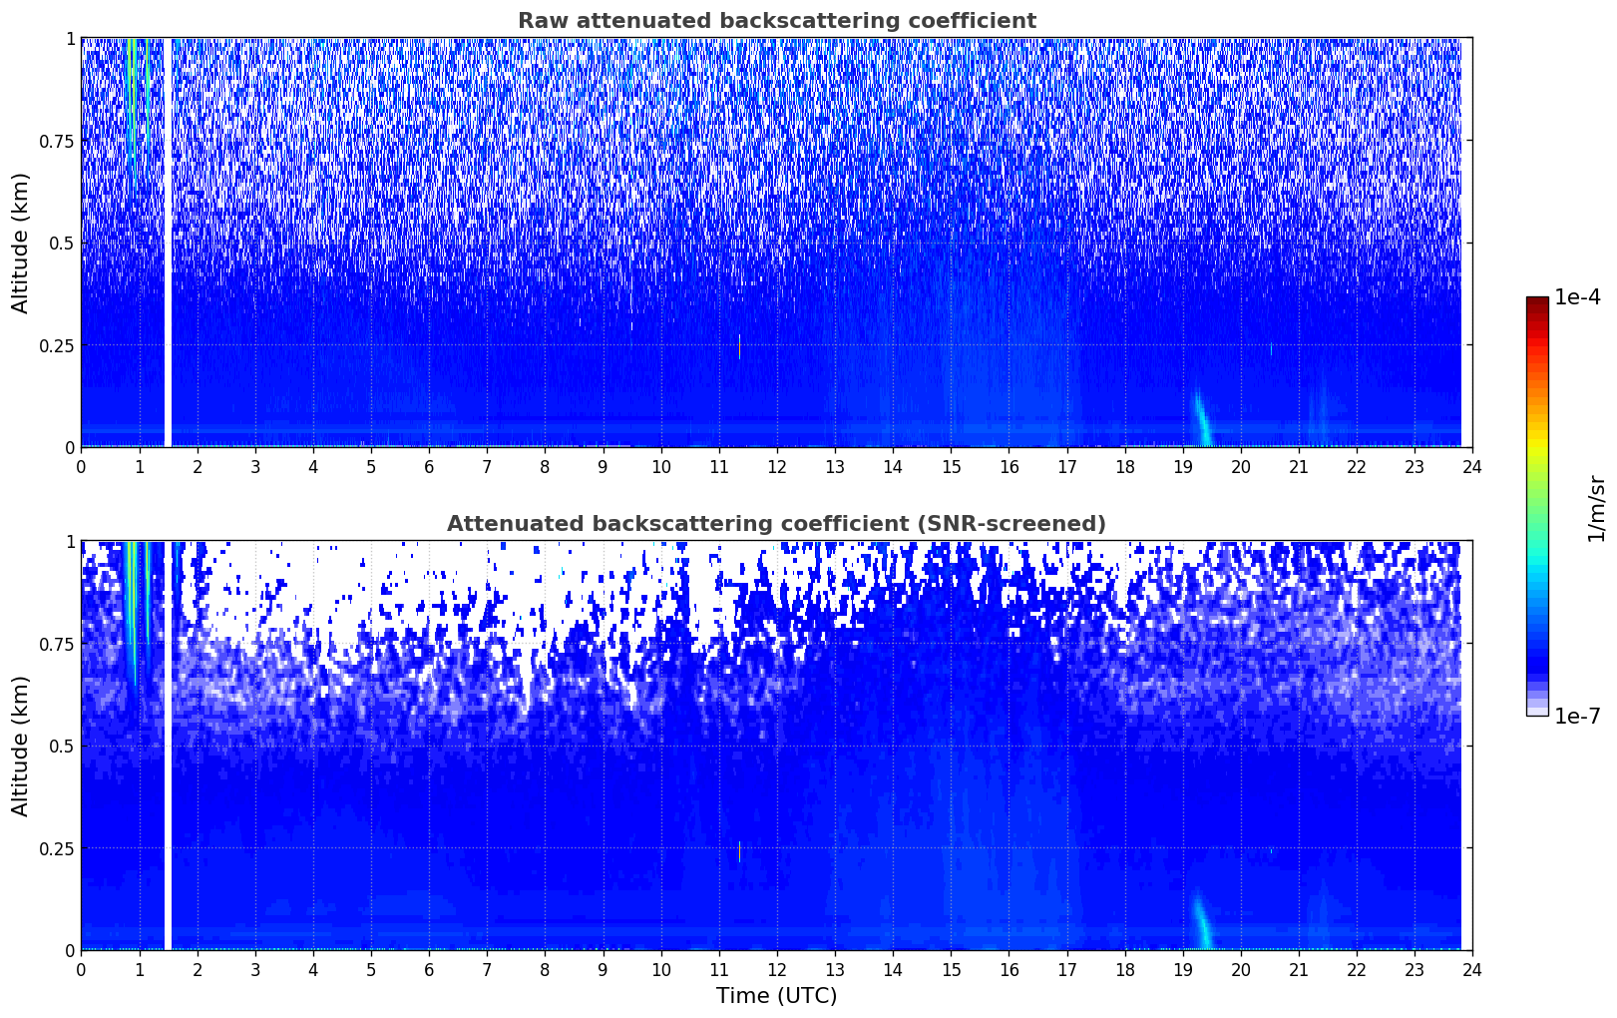Click the '1/m/sr' colorbar unit label
The width and height of the screenshot is (1617, 1018).
pyautogui.click(x=1596, y=508)
